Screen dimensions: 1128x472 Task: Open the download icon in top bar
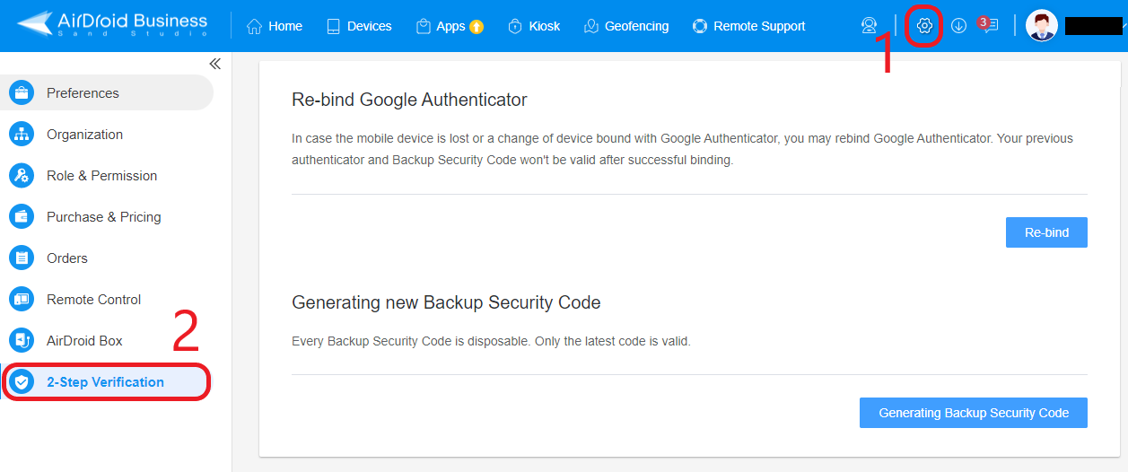pyautogui.click(x=958, y=26)
